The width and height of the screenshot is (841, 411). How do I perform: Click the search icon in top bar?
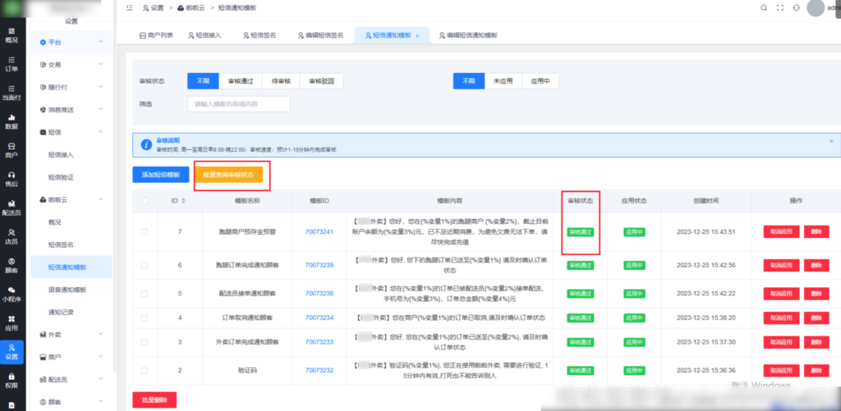coord(764,8)
